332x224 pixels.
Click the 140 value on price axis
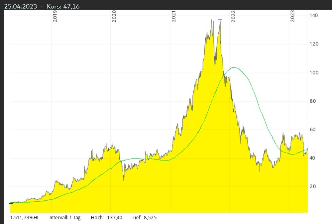pos(313,15)
